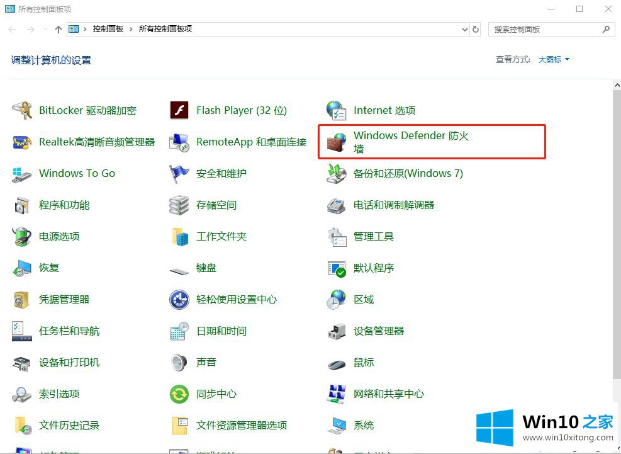The height and width of the screenshot is (454, 621).
Task: Open 文件历史记录 folder icon
Action: [x=23, y=426]
